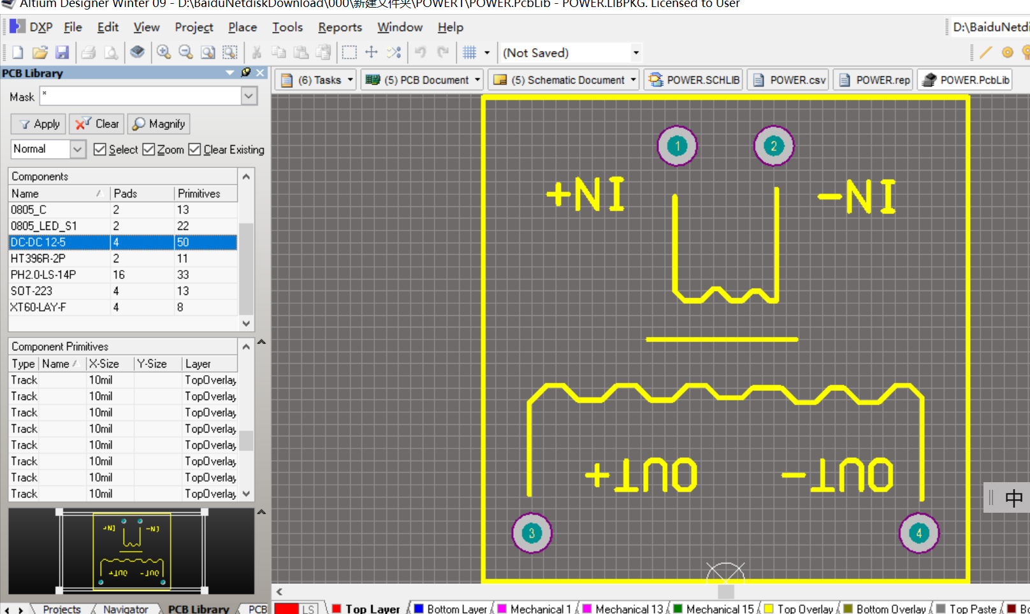Screen dimensions: 1030x614
Task: Save the library with the floppy icon
Action: (x=62, y=52)
